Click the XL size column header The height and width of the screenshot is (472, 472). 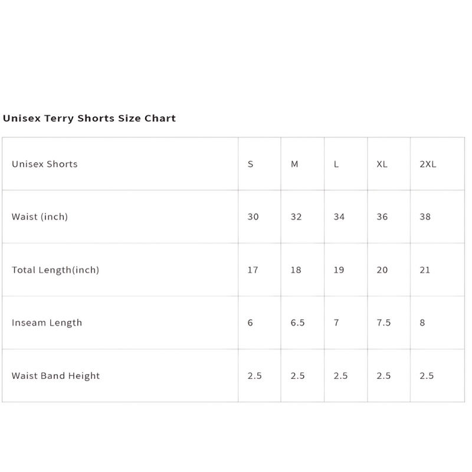(382, 164)
